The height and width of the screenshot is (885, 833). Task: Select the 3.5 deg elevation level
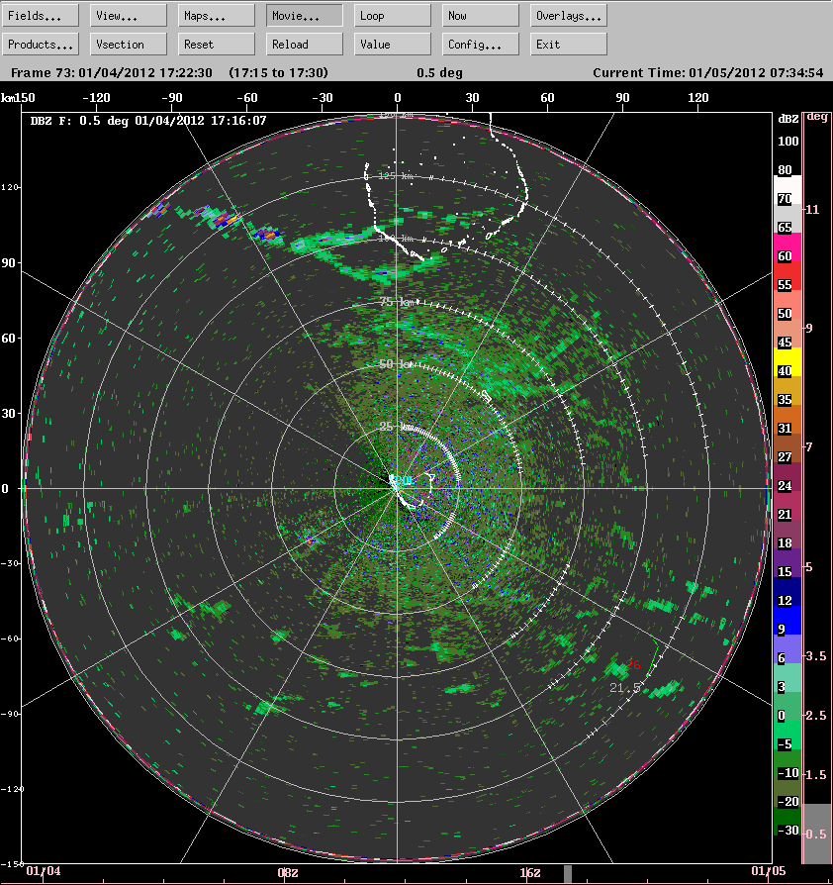(815, 656)
